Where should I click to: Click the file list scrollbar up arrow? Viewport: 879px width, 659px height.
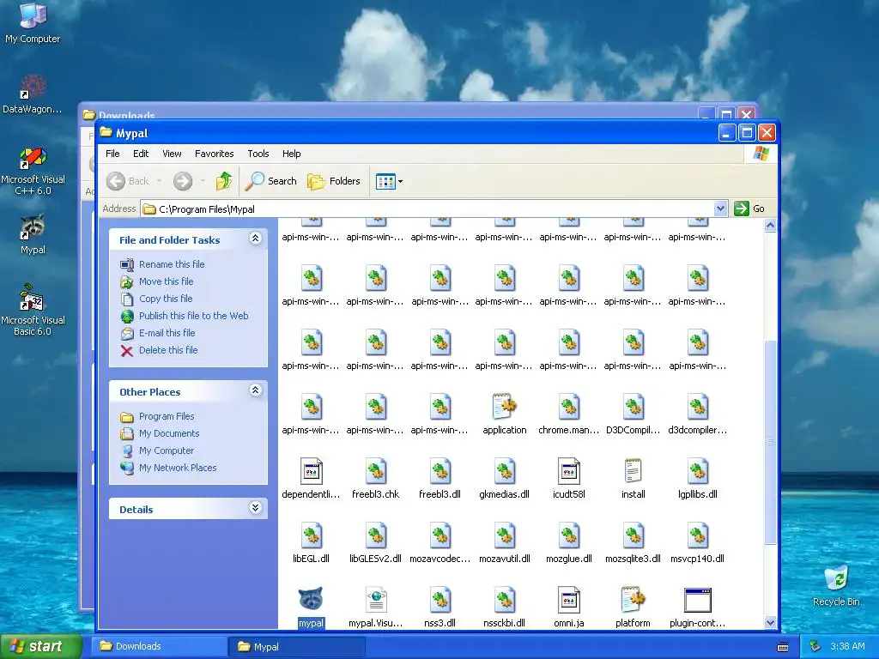[x=770, y=226]
